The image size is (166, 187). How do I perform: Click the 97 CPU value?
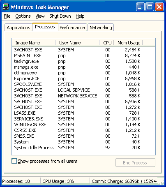pyautogui.click(x=108, y=148)
